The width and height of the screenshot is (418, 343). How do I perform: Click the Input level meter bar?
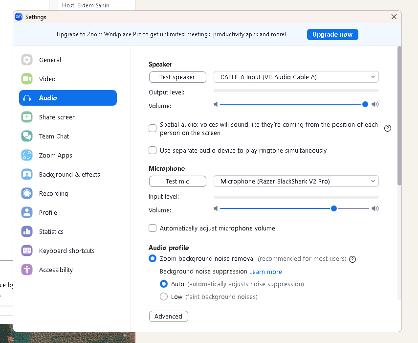pos(296,197)
